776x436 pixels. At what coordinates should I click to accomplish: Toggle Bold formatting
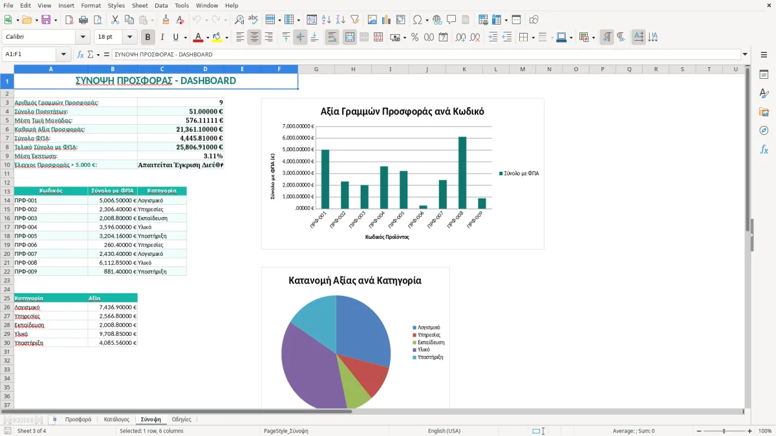tap(147, 37)
